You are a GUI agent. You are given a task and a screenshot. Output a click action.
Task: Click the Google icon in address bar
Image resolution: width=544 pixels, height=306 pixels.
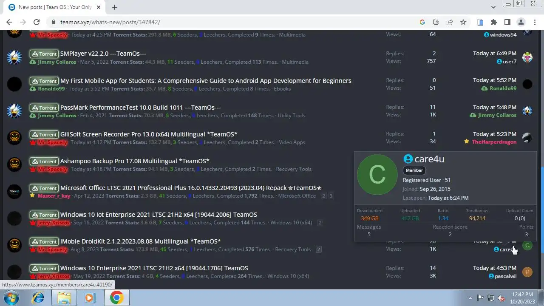click(422, 22)
